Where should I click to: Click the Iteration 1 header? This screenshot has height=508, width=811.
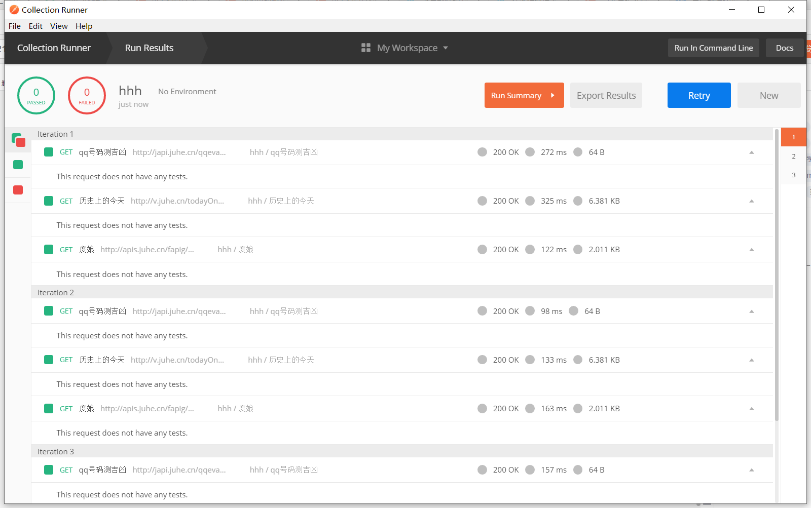tap(402, 134)
